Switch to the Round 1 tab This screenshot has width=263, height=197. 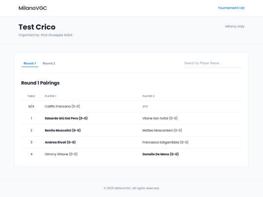pos(30,63)
